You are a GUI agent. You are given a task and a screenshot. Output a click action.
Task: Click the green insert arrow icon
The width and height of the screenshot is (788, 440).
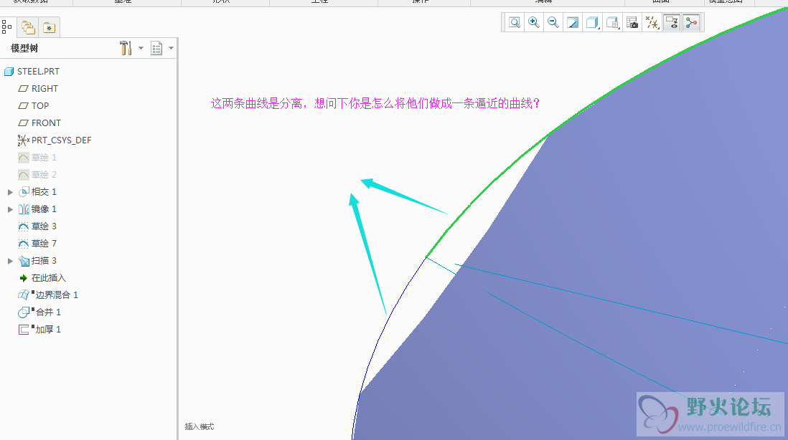click(x=23, y=278)
